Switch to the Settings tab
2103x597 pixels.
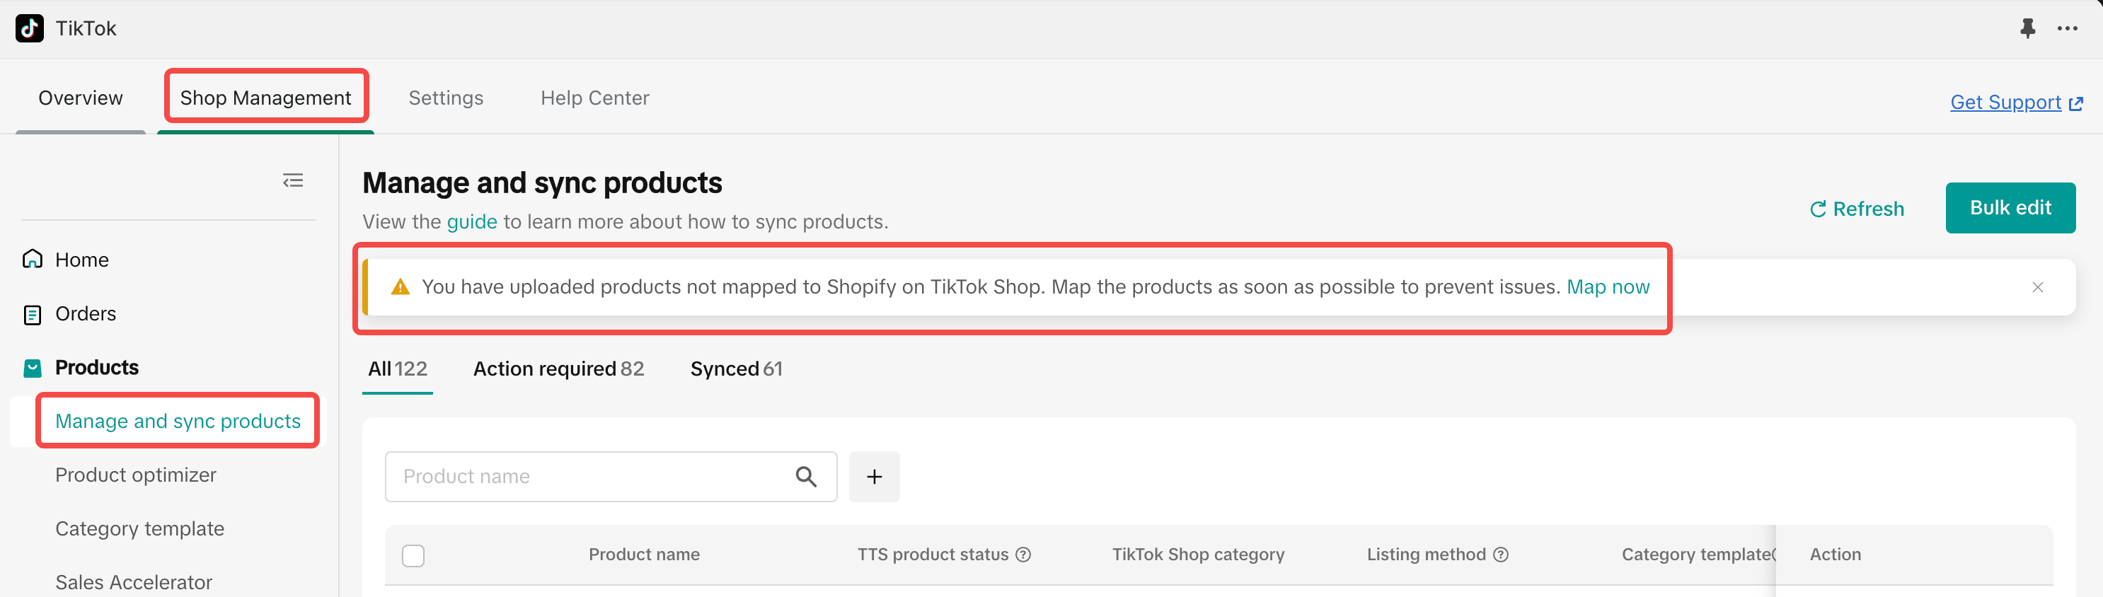click(446, 98)
